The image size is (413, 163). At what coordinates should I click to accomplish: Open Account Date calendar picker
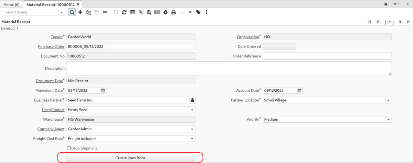pos(299,91)
